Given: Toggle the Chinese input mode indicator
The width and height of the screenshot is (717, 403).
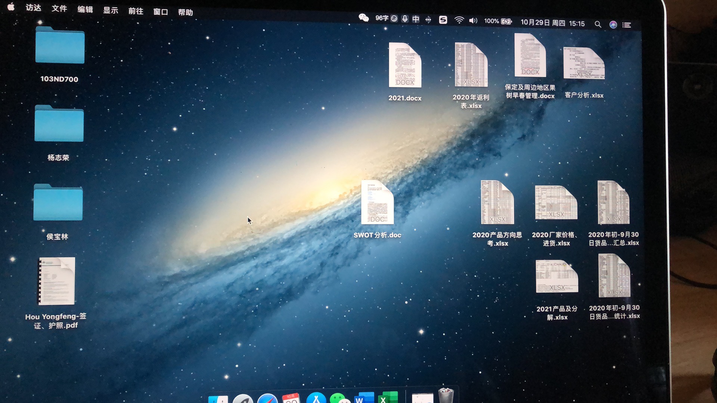Looking at the screenshot, I should (x=416, y=19).
